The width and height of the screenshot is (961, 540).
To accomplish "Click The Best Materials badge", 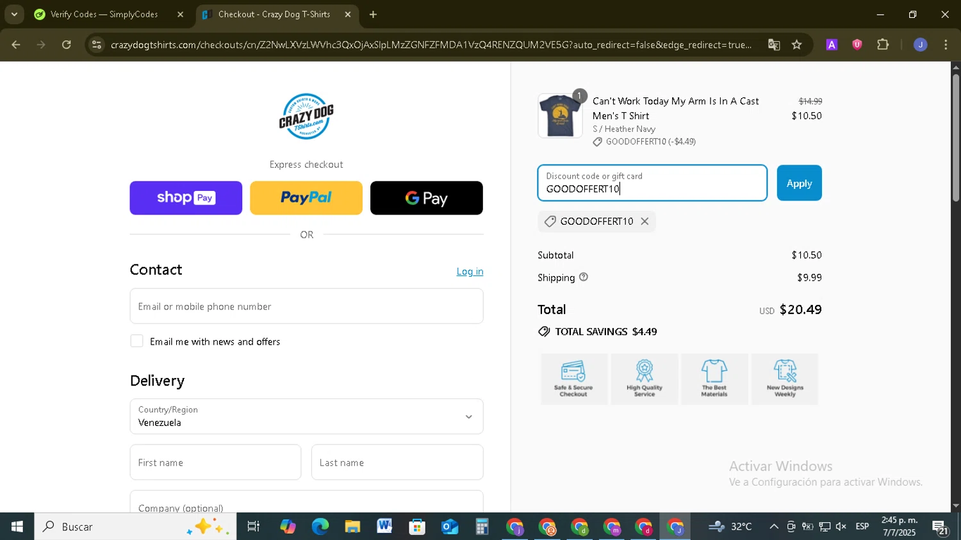I will tap(714, 379).
